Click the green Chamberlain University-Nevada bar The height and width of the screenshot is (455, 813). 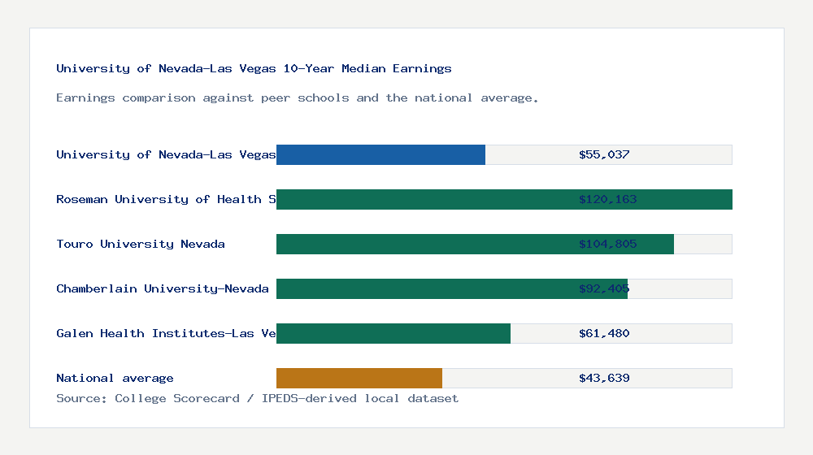(x=452, y=288)
